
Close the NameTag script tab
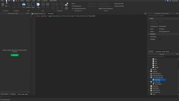[54, 14]
